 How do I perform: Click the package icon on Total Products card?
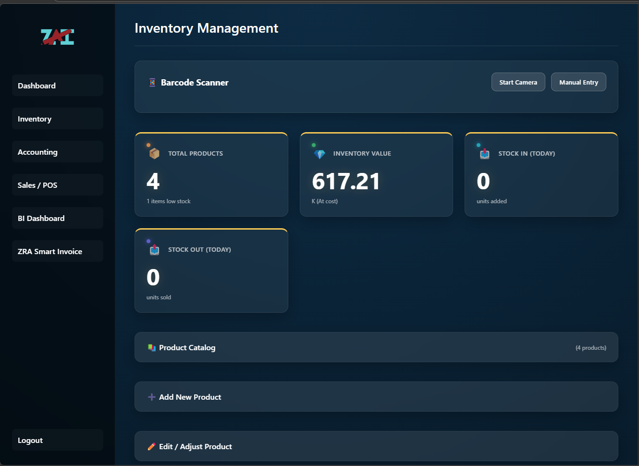[154, 152]
